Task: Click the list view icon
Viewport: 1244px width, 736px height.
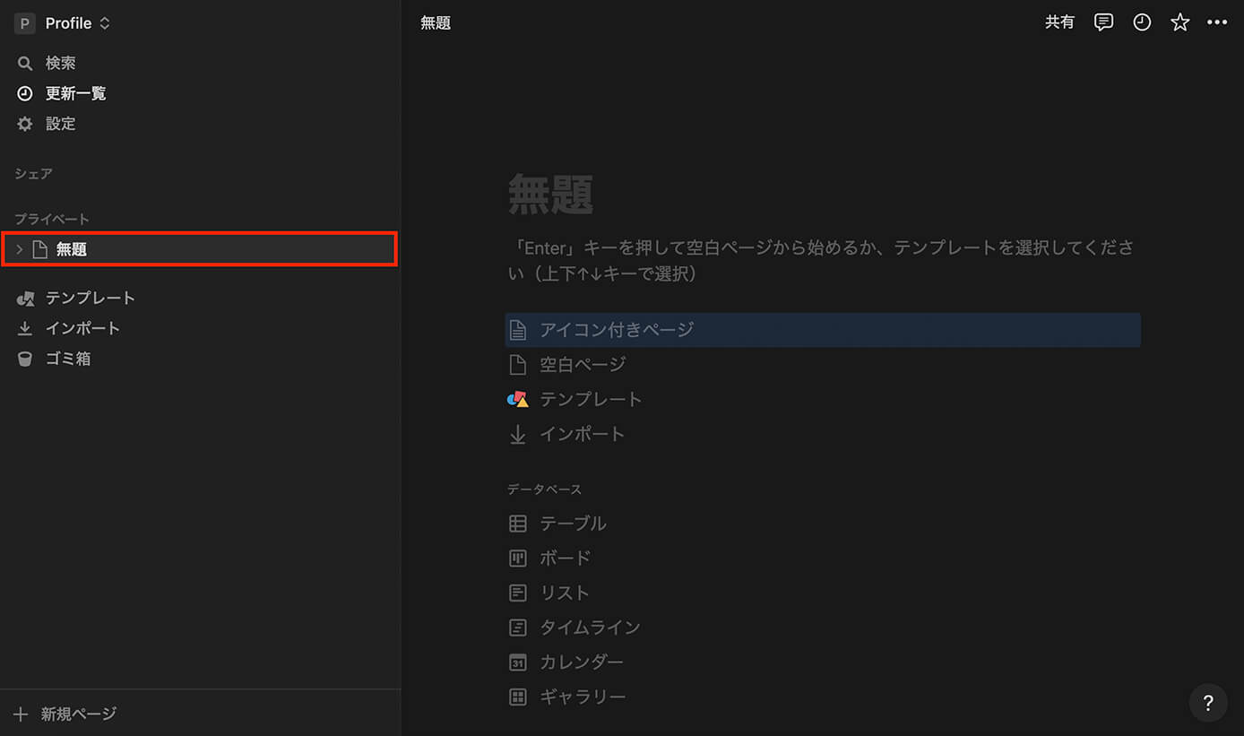Action: tap(518, 593)
